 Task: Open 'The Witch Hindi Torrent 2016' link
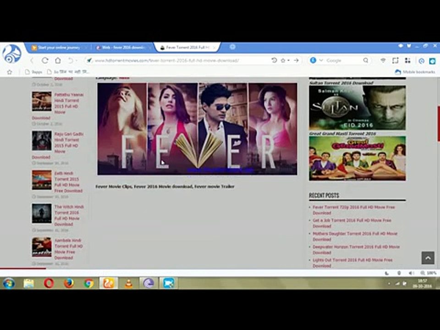click(x=69, y=215)
